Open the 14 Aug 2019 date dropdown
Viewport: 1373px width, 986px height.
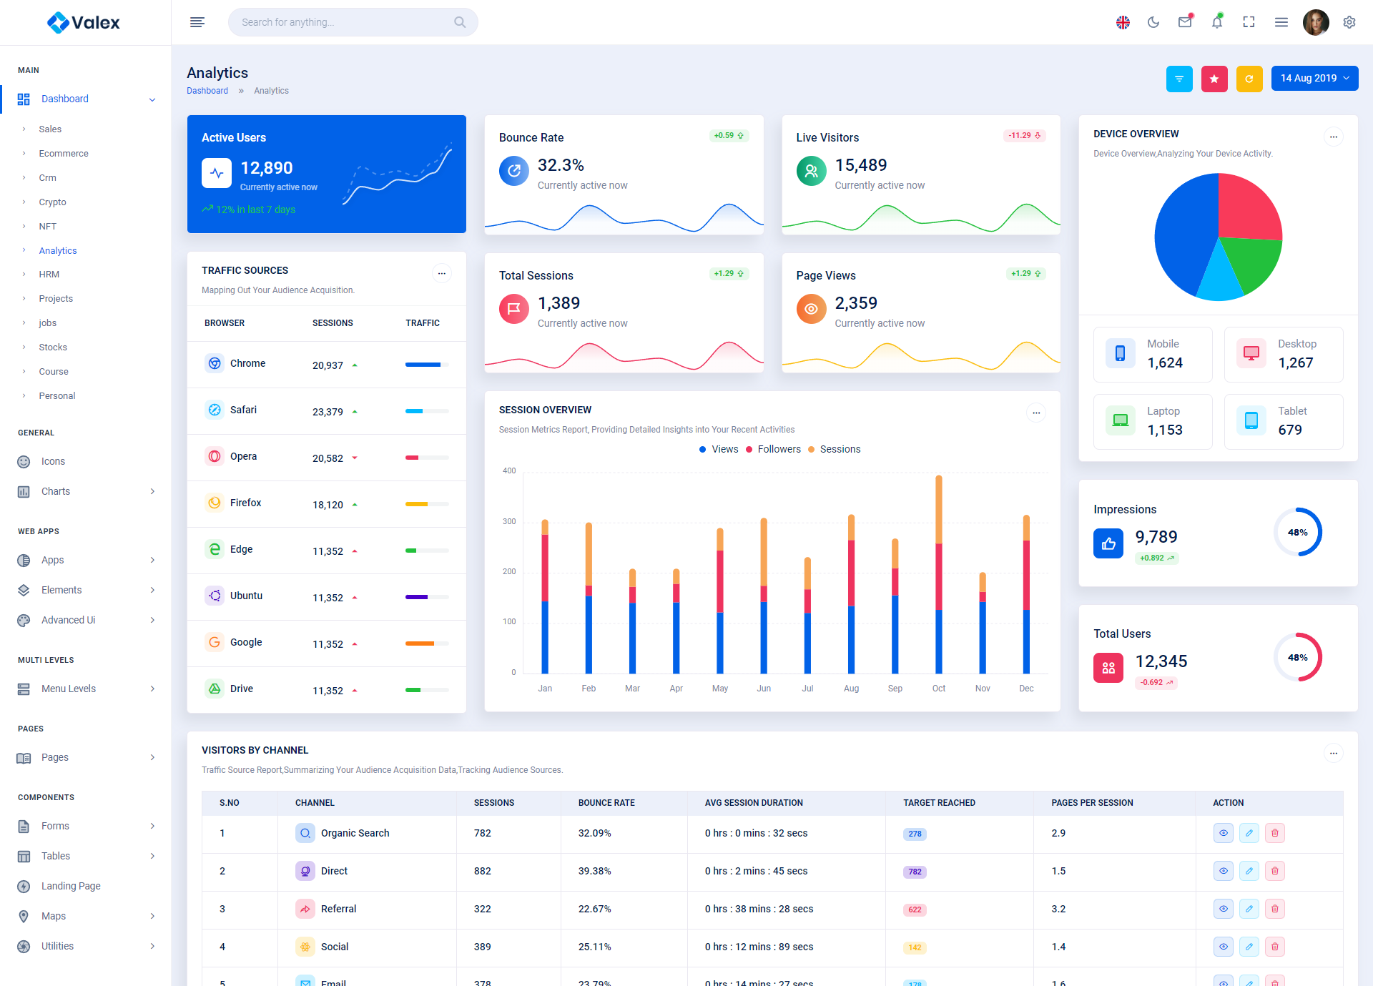[x=1314, y=78]
